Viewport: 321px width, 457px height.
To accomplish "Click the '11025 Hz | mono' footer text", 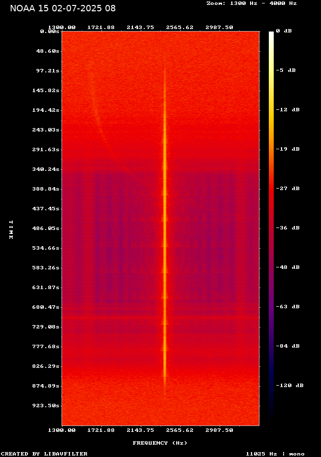I will coord(275,454).
